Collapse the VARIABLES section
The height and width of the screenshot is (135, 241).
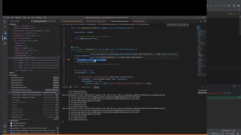click(x=13, y=24)
